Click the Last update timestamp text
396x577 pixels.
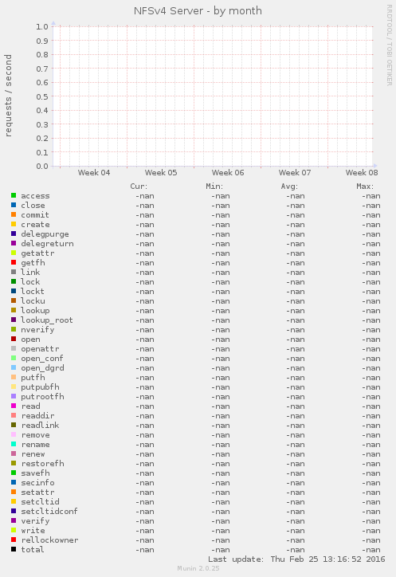(296, 559)
